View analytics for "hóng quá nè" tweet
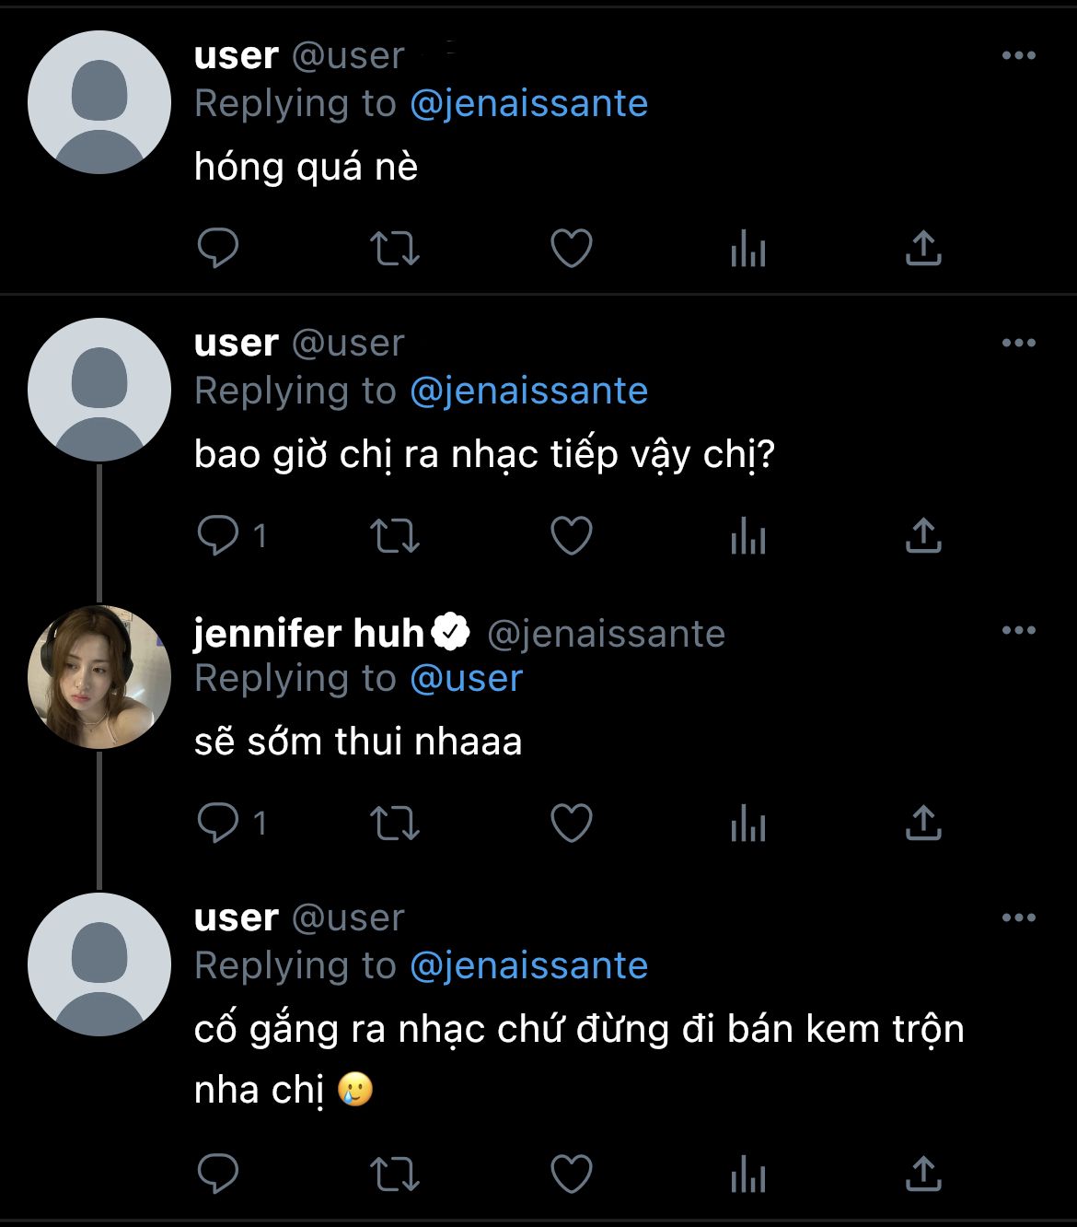The image size is (1077, 1227). [x=747, y=249]
